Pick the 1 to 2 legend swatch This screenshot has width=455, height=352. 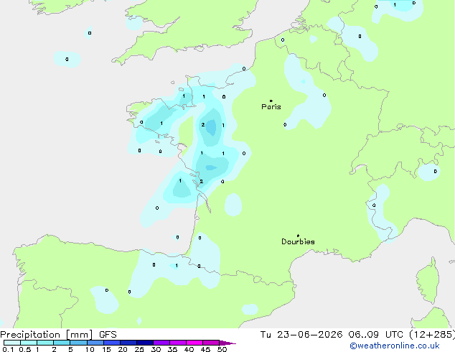pyautogui.click(x=45, y=343)
